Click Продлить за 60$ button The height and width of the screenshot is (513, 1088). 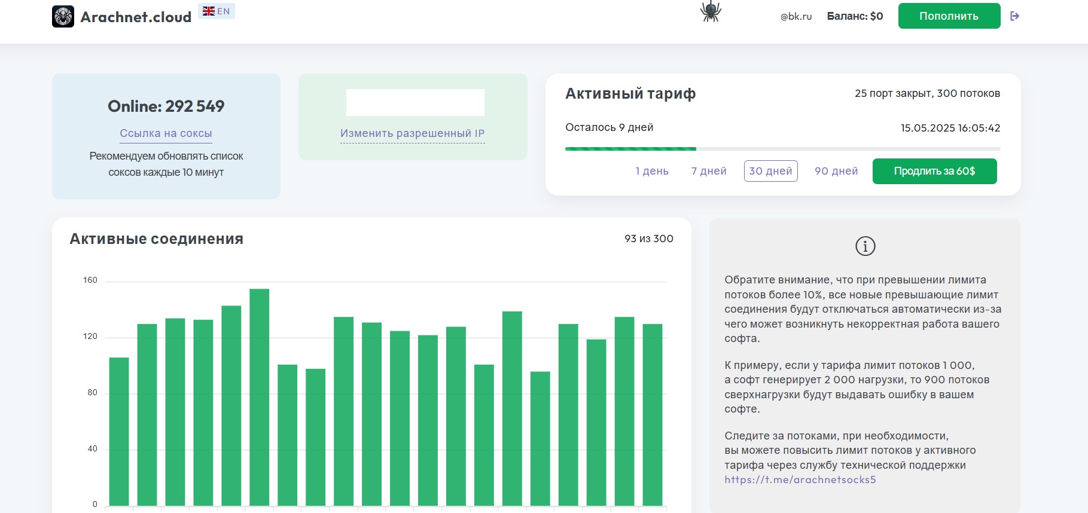coord(935,171)
